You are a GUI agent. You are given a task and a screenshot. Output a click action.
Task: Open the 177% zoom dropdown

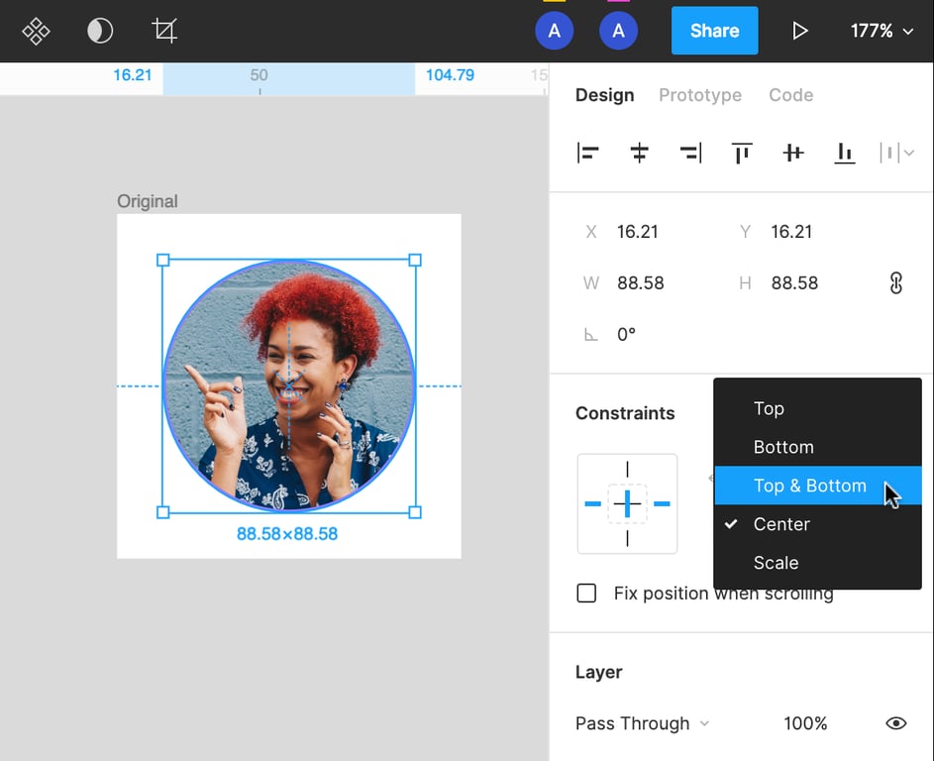[x=882, y=31]
